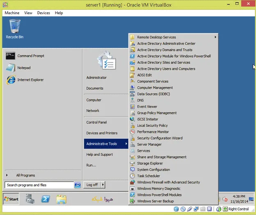Open Windows Explorer taskbar icon
The image size is (256, 215).
61,199
